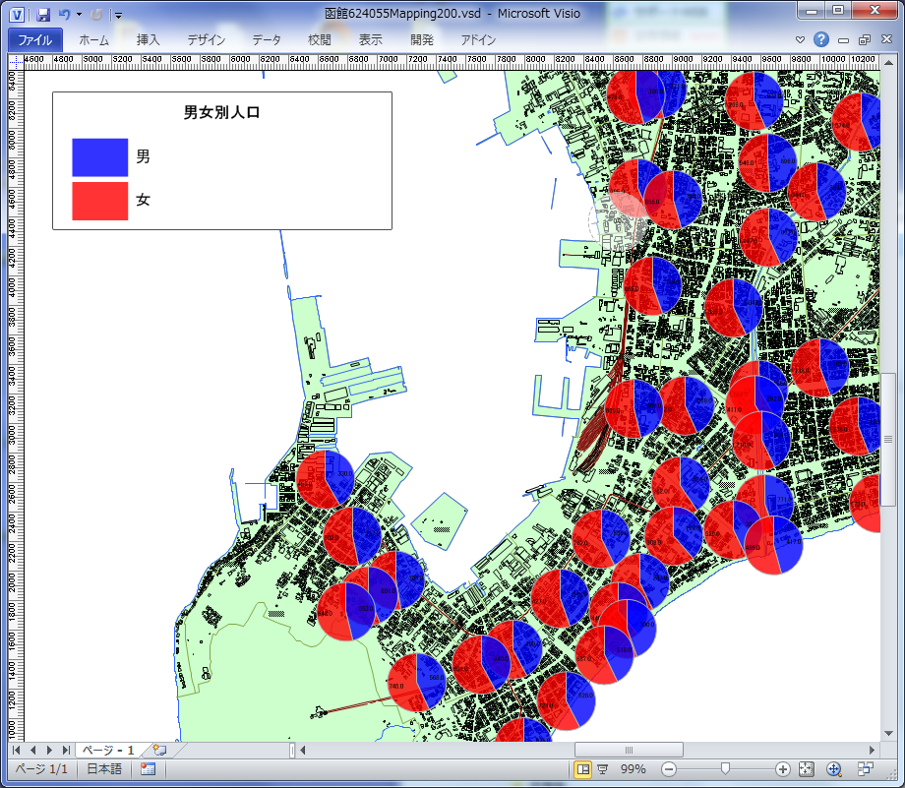Click the zoom in plus button
905x788 pixels.
(x=783, y=769)
